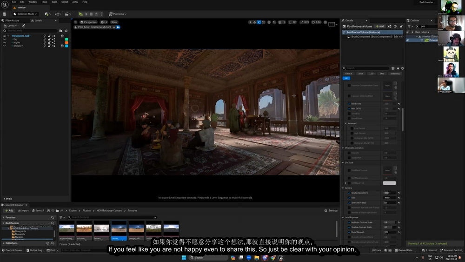Uncheck the Aperture (F-stop) checkbox
Screen dimensions: 465x262
pos(349,202)
